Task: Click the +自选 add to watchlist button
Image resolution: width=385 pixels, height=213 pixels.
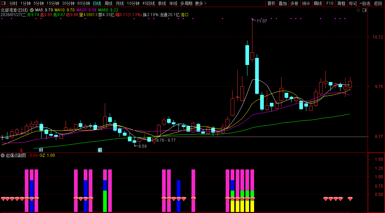Action: [x=365, y=3]
